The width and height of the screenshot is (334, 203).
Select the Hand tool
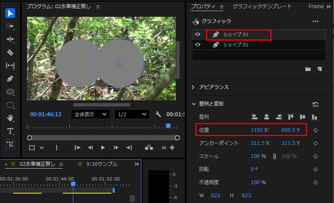[10, 118]
